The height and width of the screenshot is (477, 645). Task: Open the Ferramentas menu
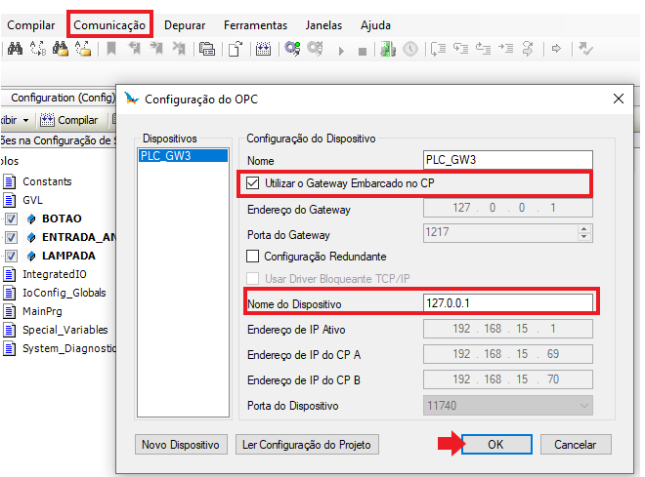point(255,24)
